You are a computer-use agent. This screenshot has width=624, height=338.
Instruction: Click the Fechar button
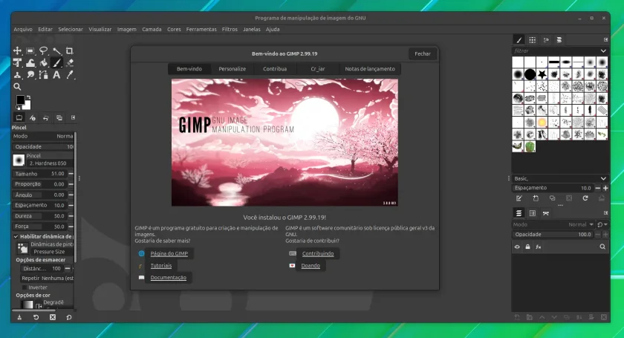(423, 53)
